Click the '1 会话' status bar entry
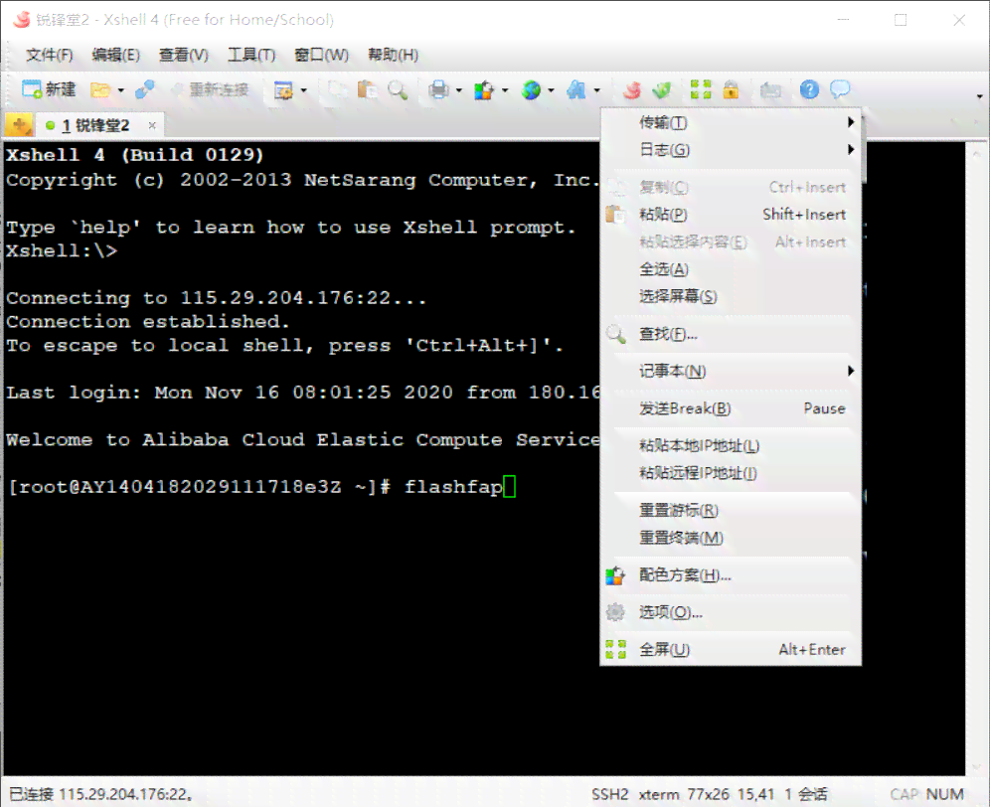 click(x=806, y=794)
